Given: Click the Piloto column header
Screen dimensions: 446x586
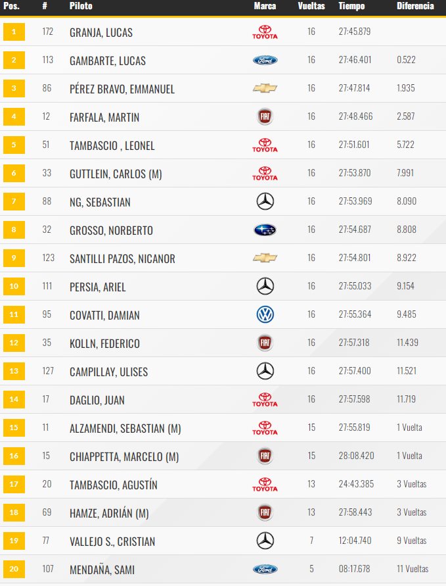Looking at the screenshot, I should [81, 6].
